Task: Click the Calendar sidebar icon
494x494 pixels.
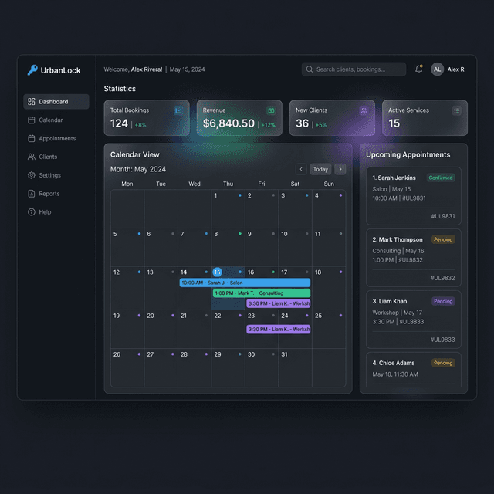Action: coord(32,120)
